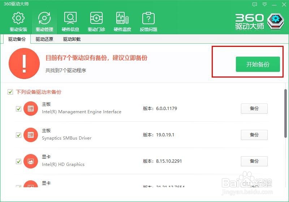289x202 pixels.
Task: Back up Intel Management Engine Interface driver
Action: tap(254, 109)
